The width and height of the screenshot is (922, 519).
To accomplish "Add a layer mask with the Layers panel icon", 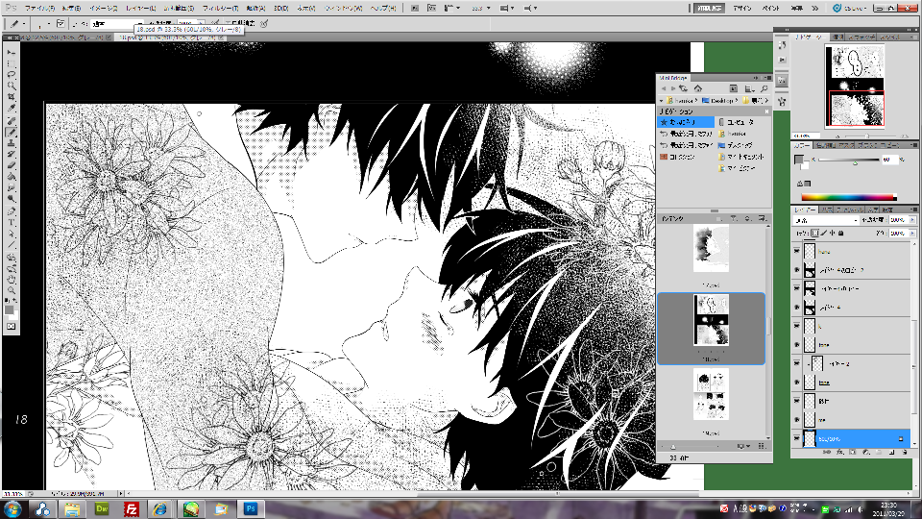I will point(853,453).
